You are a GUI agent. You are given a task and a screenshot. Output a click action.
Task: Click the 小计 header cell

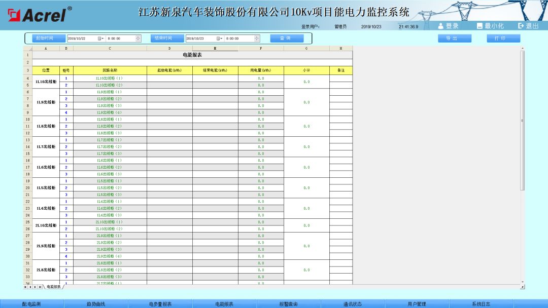pyautogui.click(x=306, y=70)
